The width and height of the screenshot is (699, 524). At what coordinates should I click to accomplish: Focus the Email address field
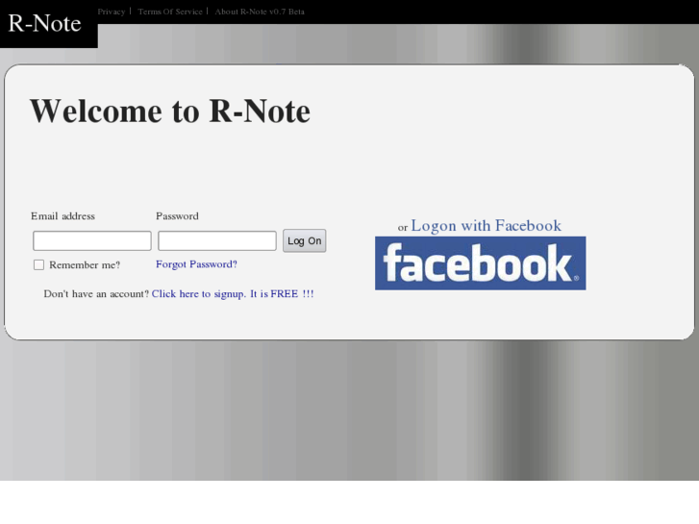tap(92, 240)
